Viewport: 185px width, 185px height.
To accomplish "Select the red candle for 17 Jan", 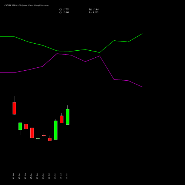I will 32,133.
